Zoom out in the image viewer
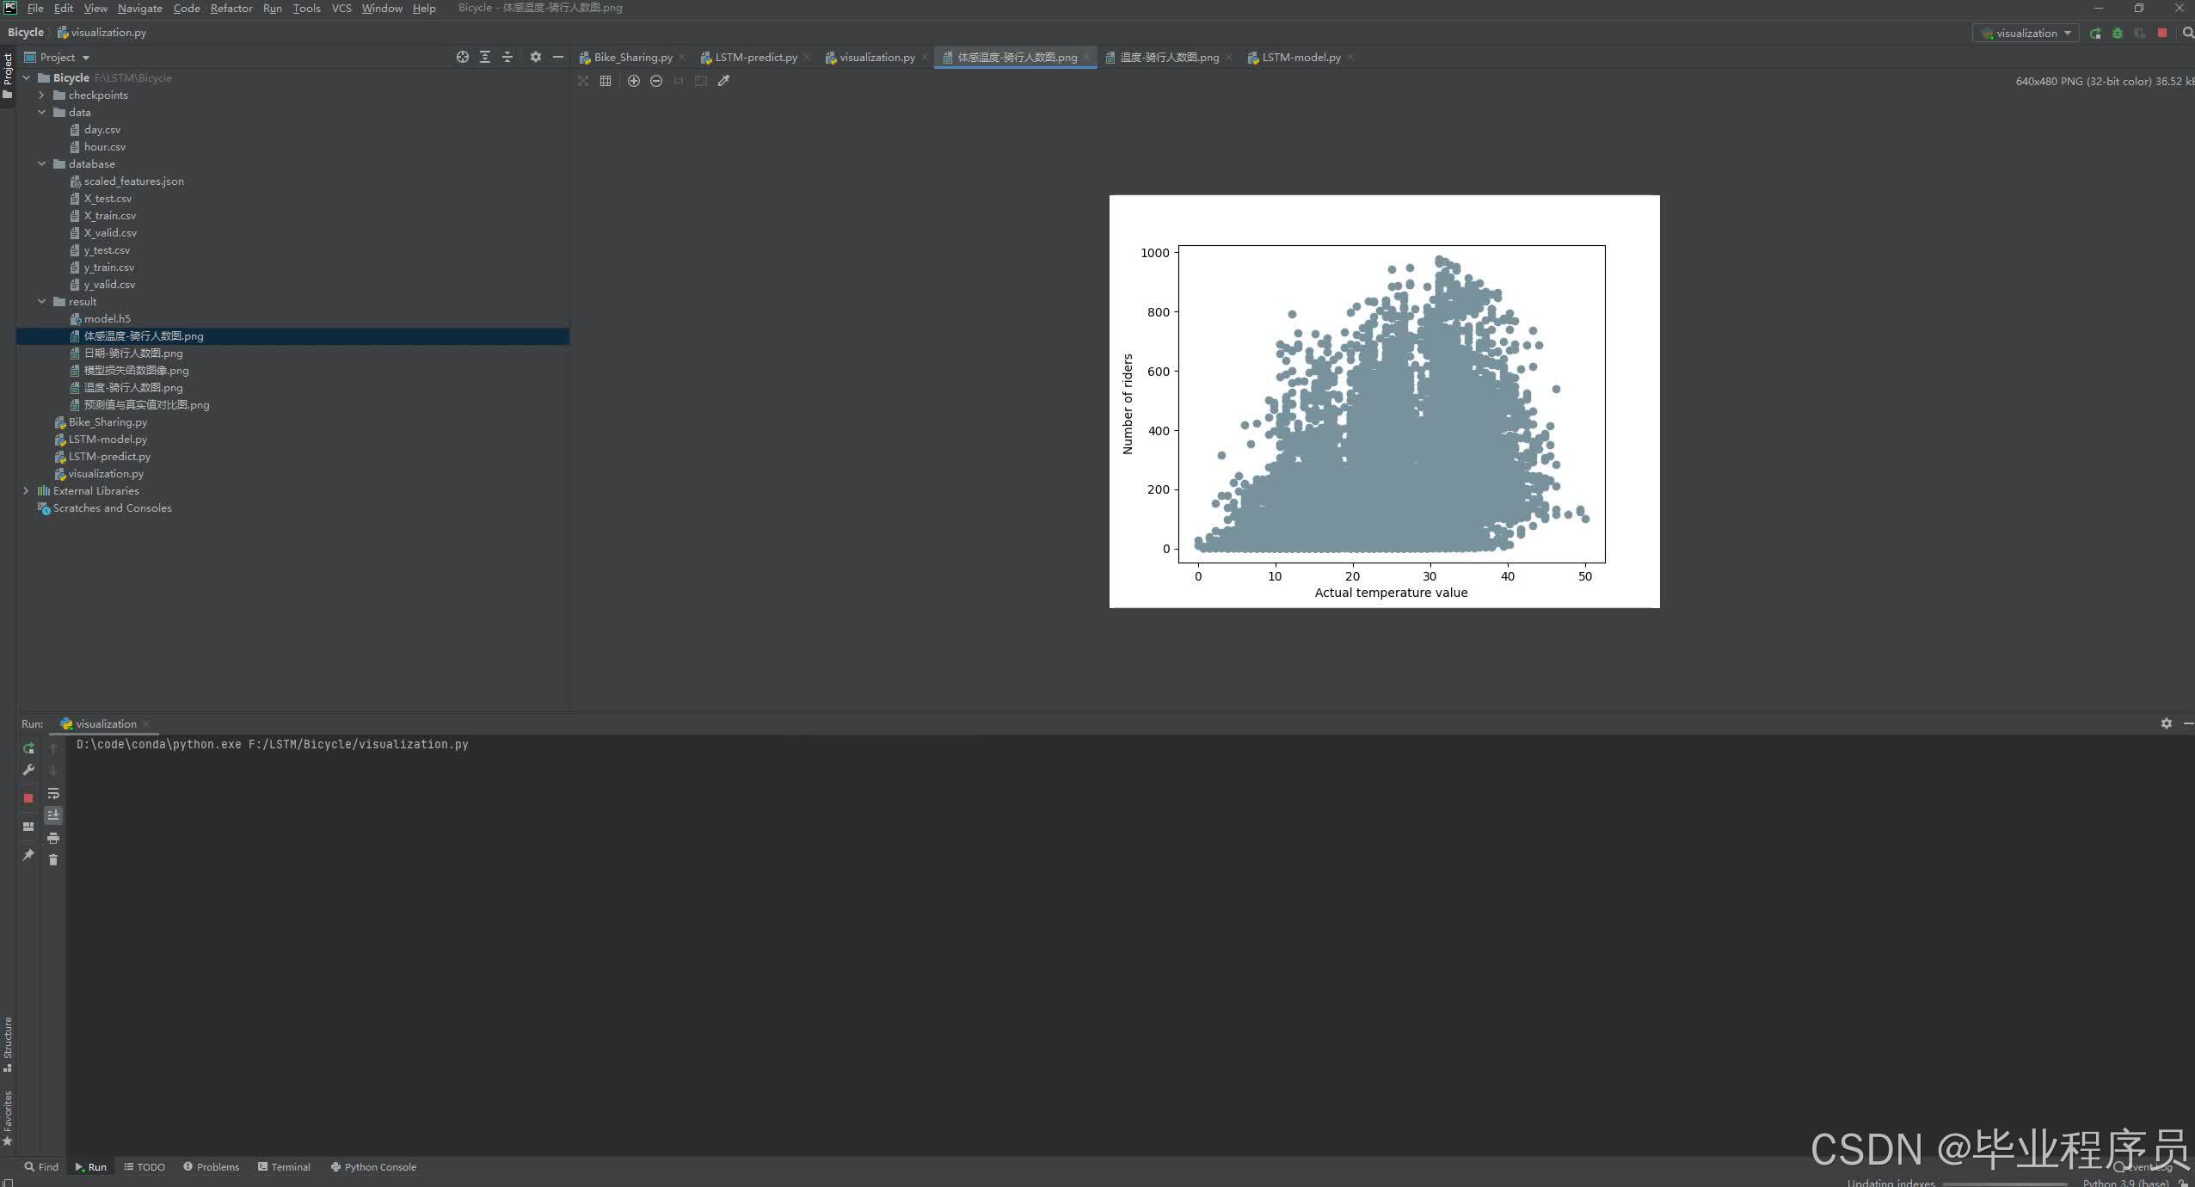This screenshot has height=1187, width=2195. point(656,81)
